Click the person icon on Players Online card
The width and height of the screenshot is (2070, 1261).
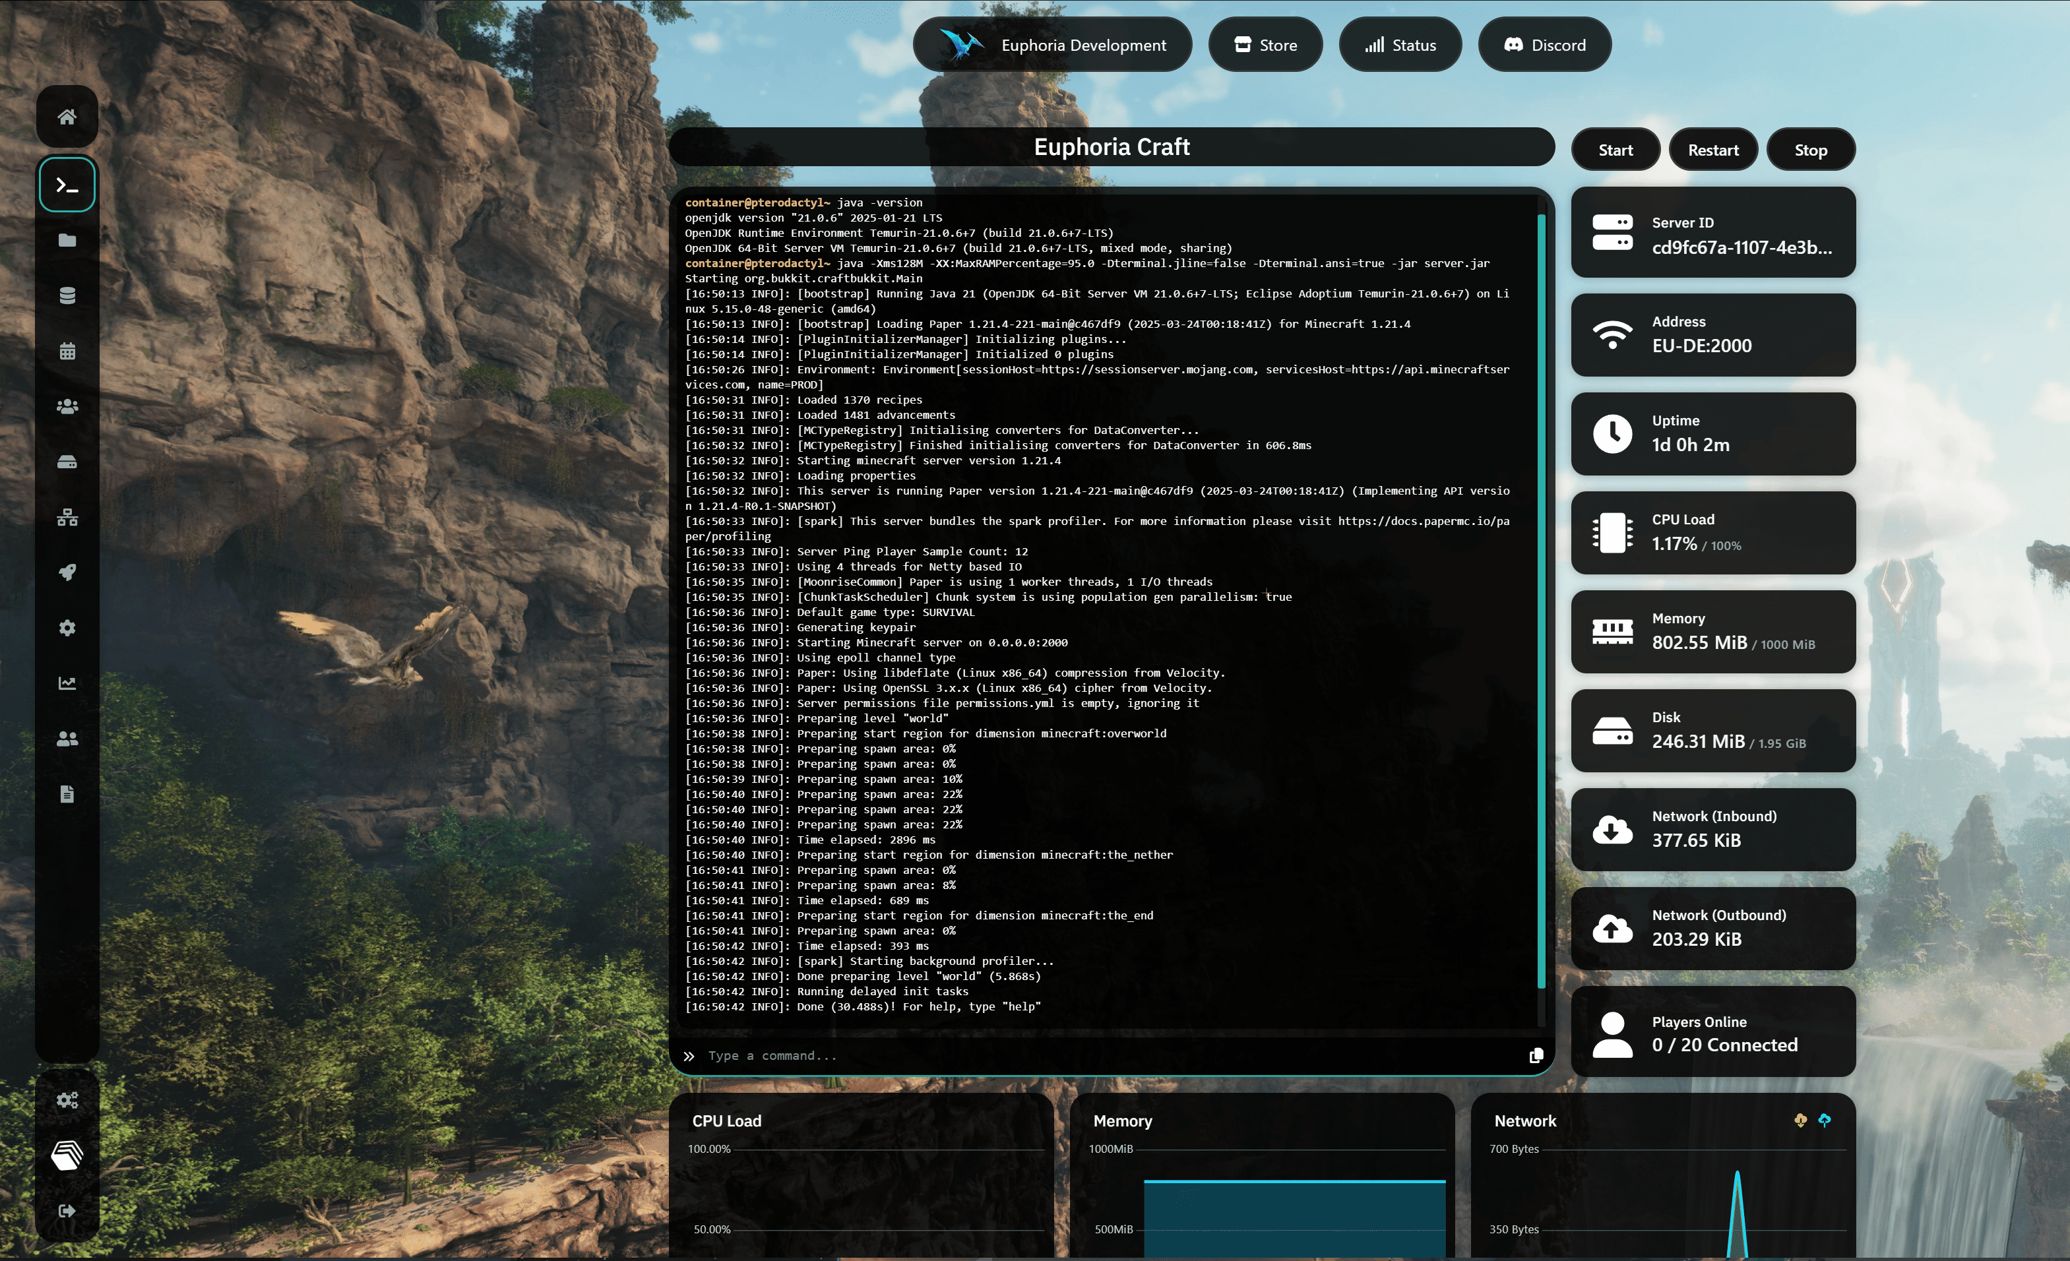tap(1612, 1034)
